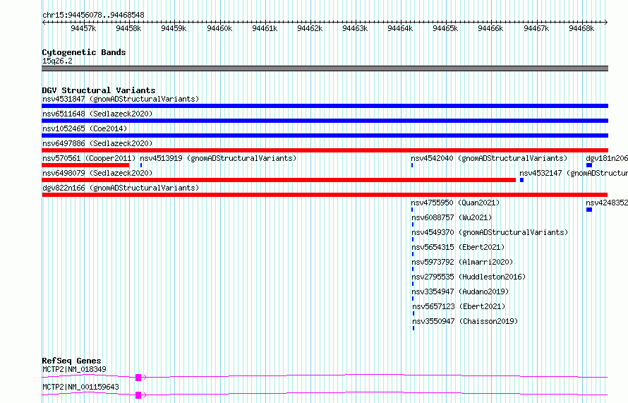Open variant nsv6497886 (Sedlazeck2020) label
The height and width of the screenshot is (403, 628).
click(x=97, y=143)
